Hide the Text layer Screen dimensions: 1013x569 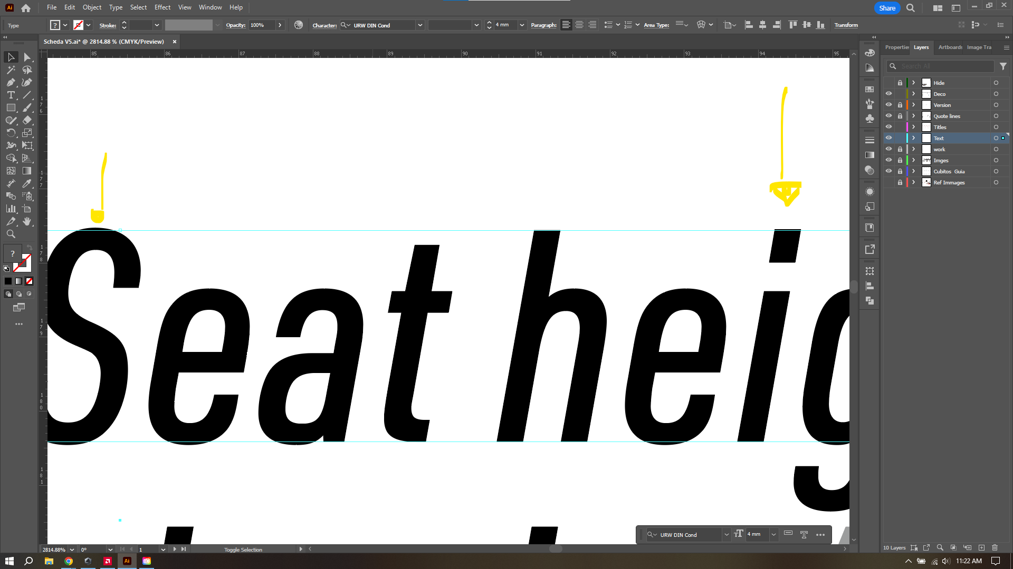point(888,138)
